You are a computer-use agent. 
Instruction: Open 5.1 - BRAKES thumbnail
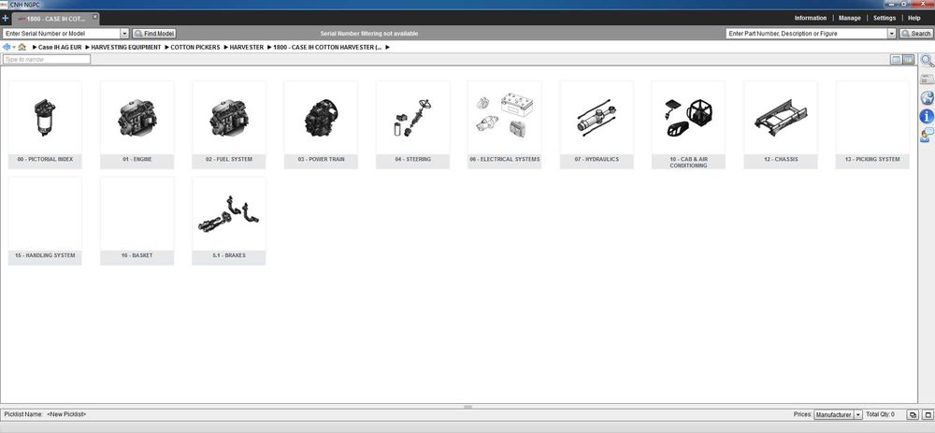(x=229, y=221)
